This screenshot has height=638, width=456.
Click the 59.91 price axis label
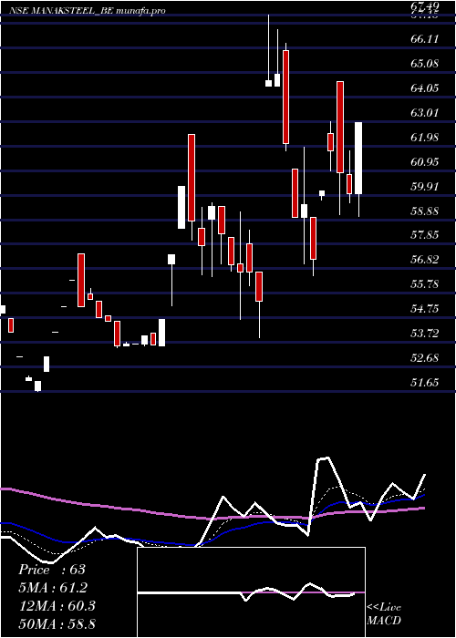coord(425,186)
